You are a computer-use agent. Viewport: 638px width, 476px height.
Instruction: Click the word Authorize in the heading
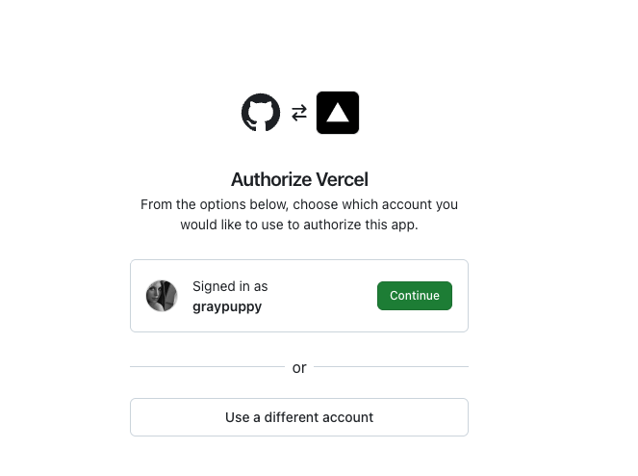point(268,179)
